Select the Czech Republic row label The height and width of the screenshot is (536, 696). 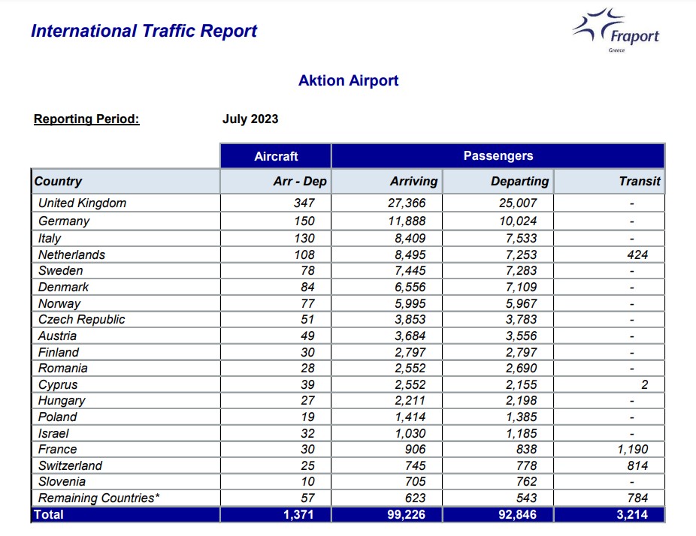coord(82,319)
